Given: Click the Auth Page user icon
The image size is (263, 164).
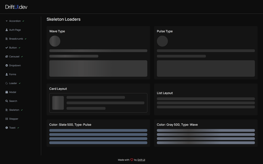Looking at the screenshot, I should click(7, 30).
